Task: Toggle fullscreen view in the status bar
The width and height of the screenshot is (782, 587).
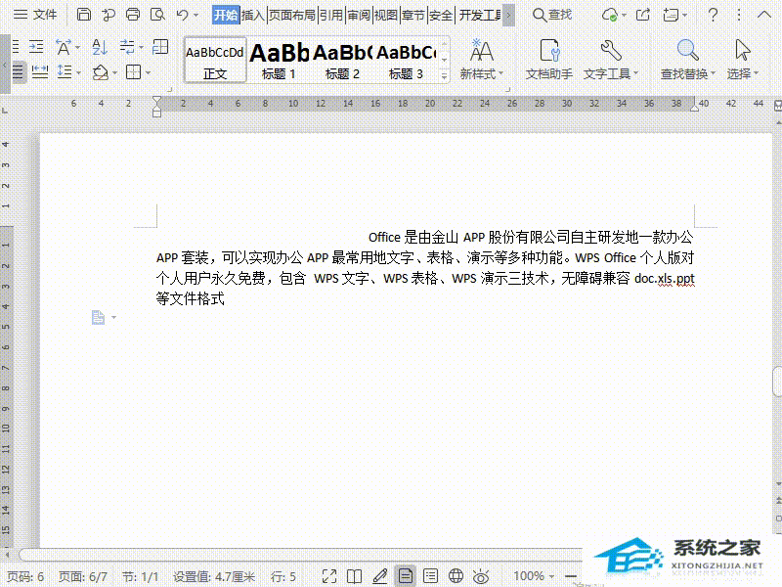Action: click(329, 576)
